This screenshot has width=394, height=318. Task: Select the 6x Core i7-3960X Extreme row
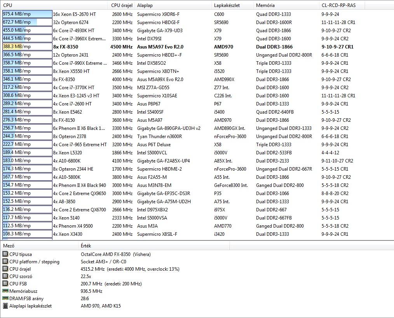[x=197, y=39]
